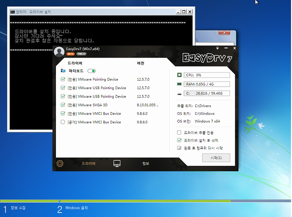The height and width of the screenshot is (217, 292).
Task: Click the EasyDrv 7 logo
Action: coord(207,58)
